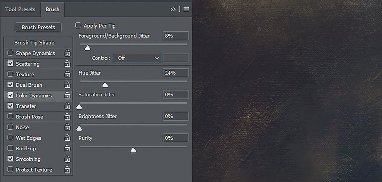Click the Color Dynamics lock icon
Image resolution: width=382 pixels, height=182 pixels.
67,96
